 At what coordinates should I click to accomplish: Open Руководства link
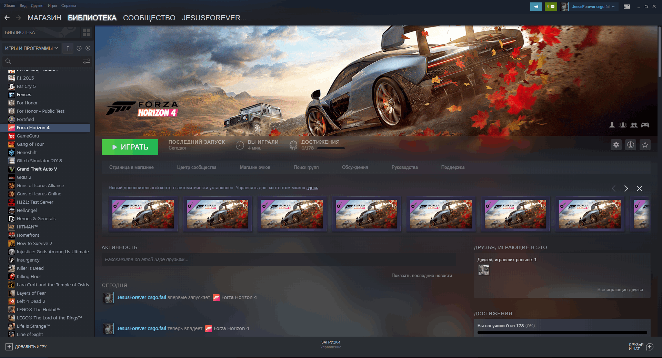coord(404,167)
